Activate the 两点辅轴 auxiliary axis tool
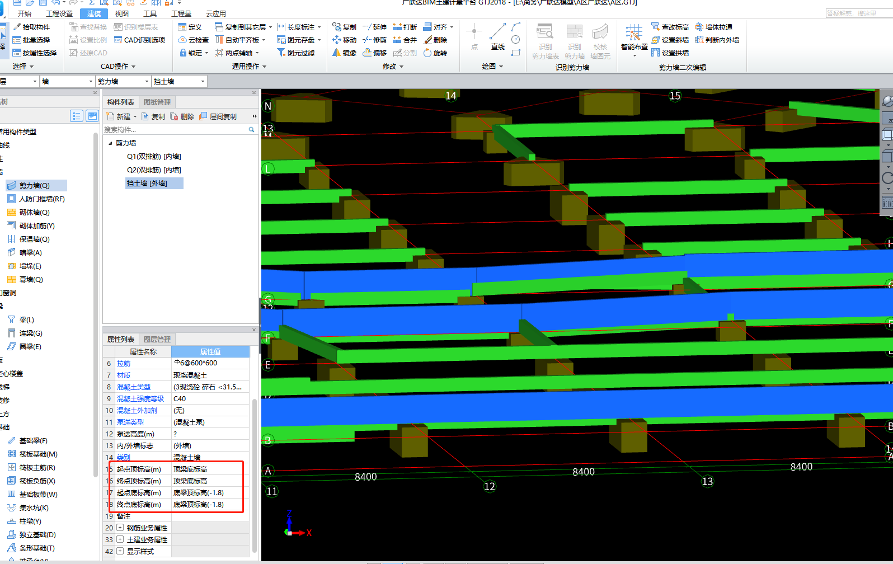Image resolution: width=893 pixels, height=564 pixels. coord(237,53)
